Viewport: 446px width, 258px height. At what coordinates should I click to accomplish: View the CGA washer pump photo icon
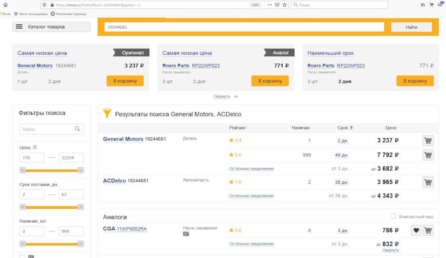[186, 234]
